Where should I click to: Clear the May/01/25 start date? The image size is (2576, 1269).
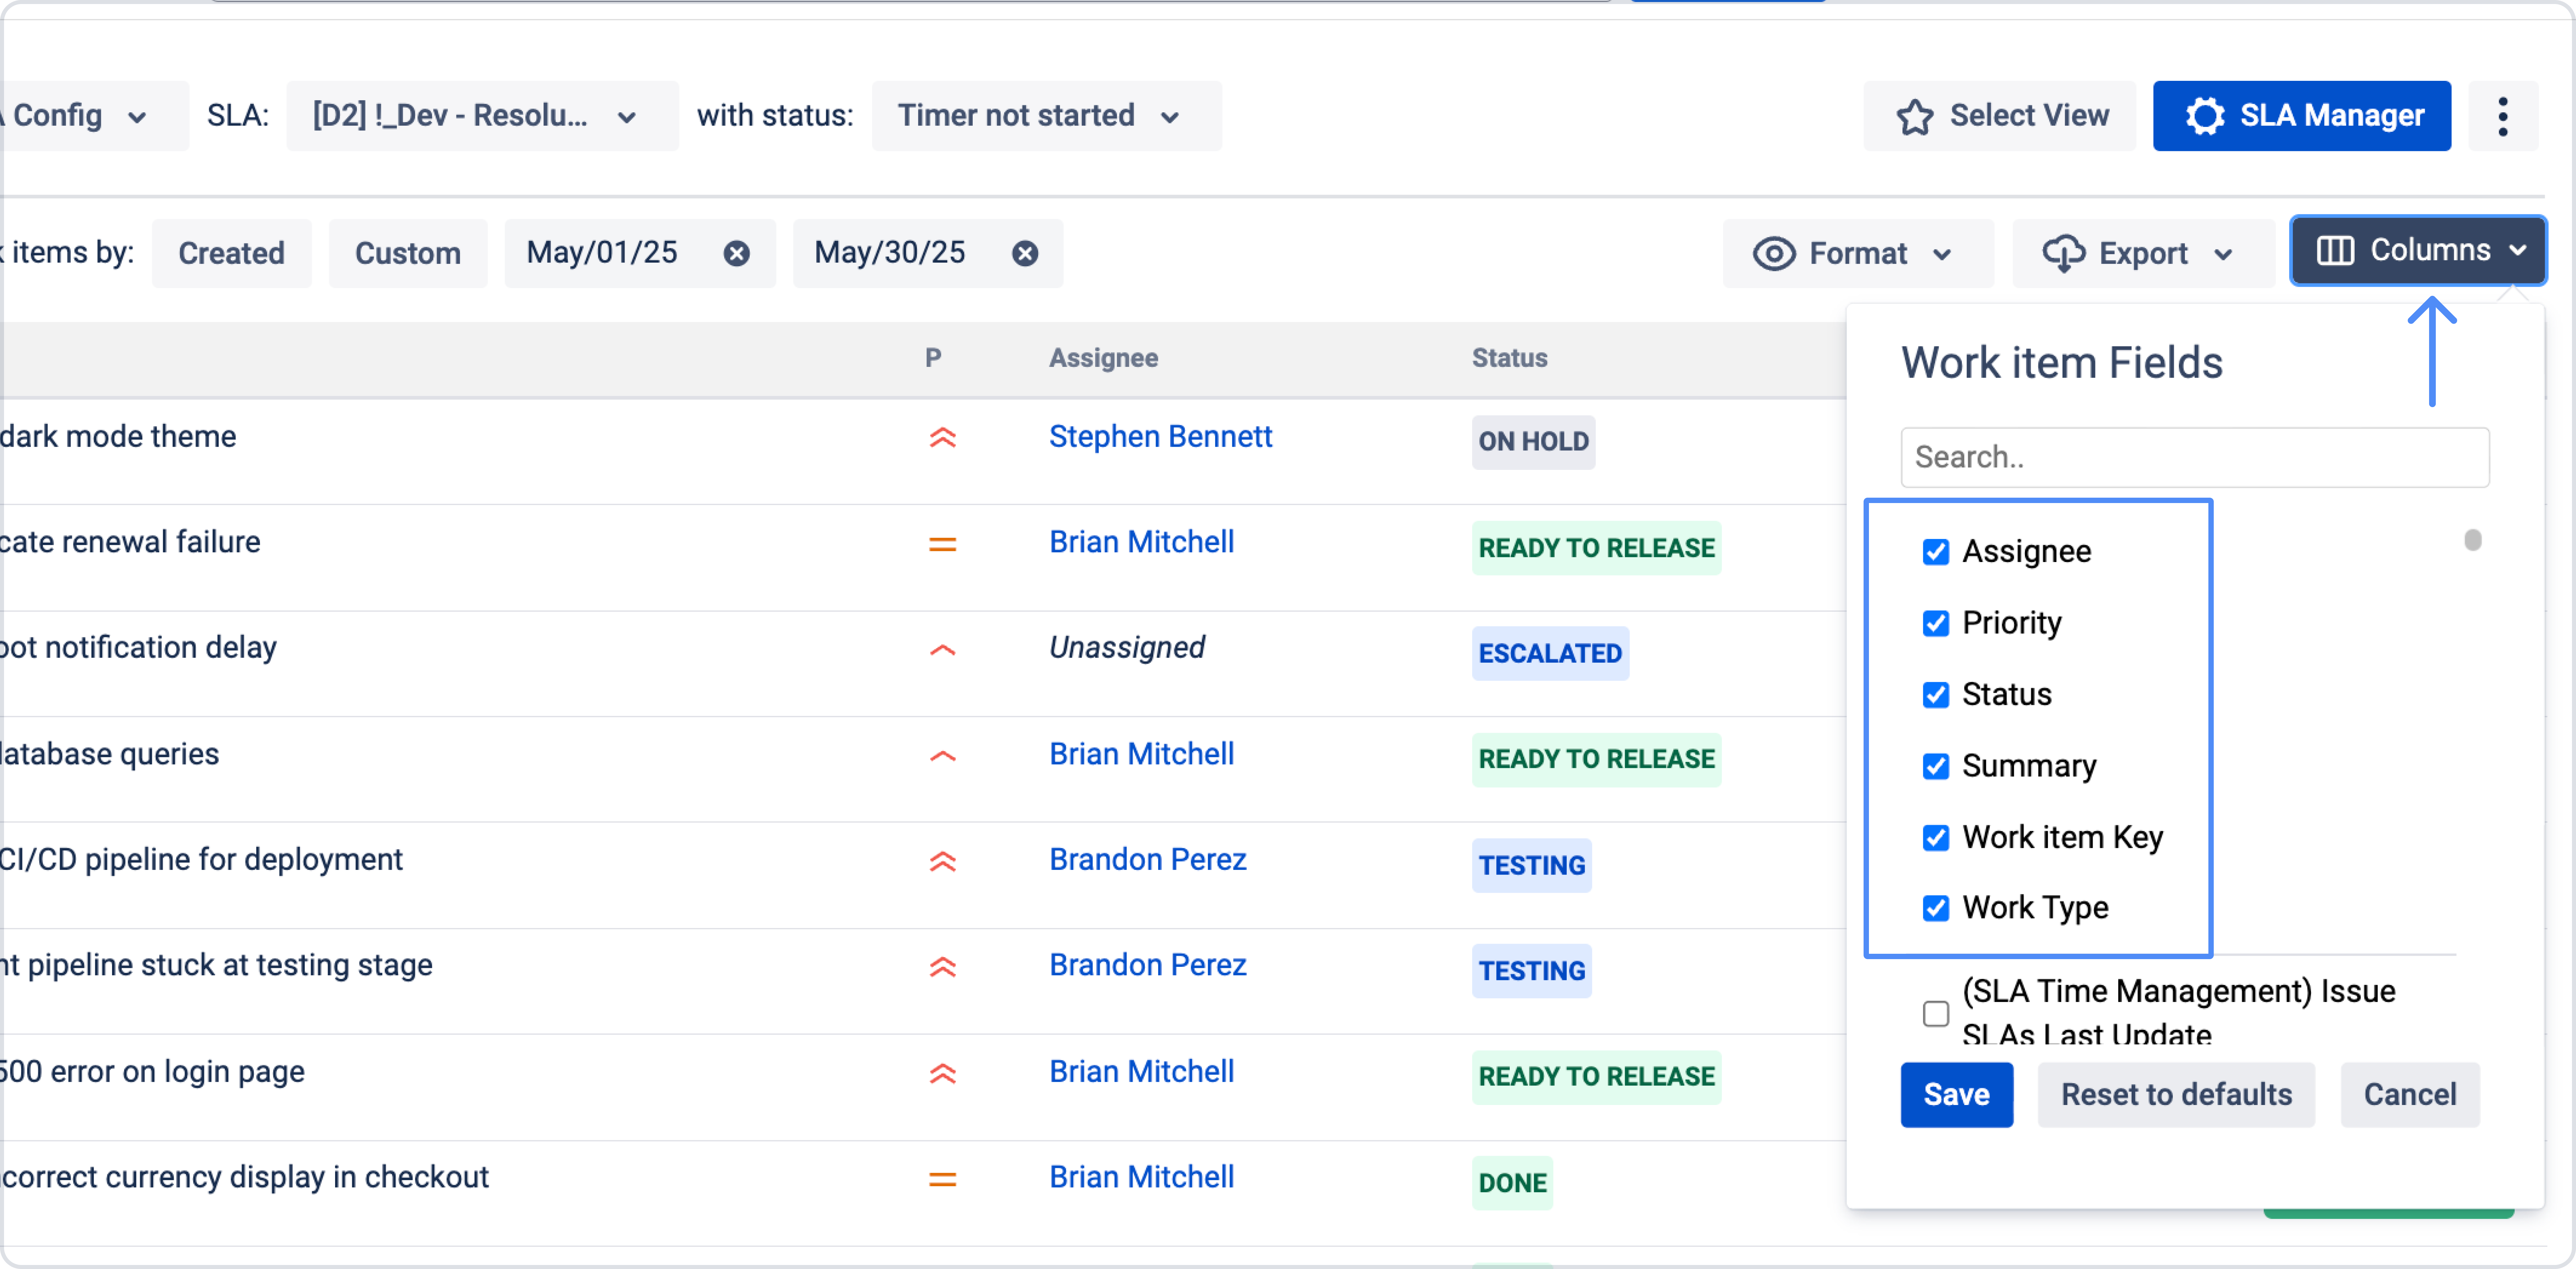[737, 253]
